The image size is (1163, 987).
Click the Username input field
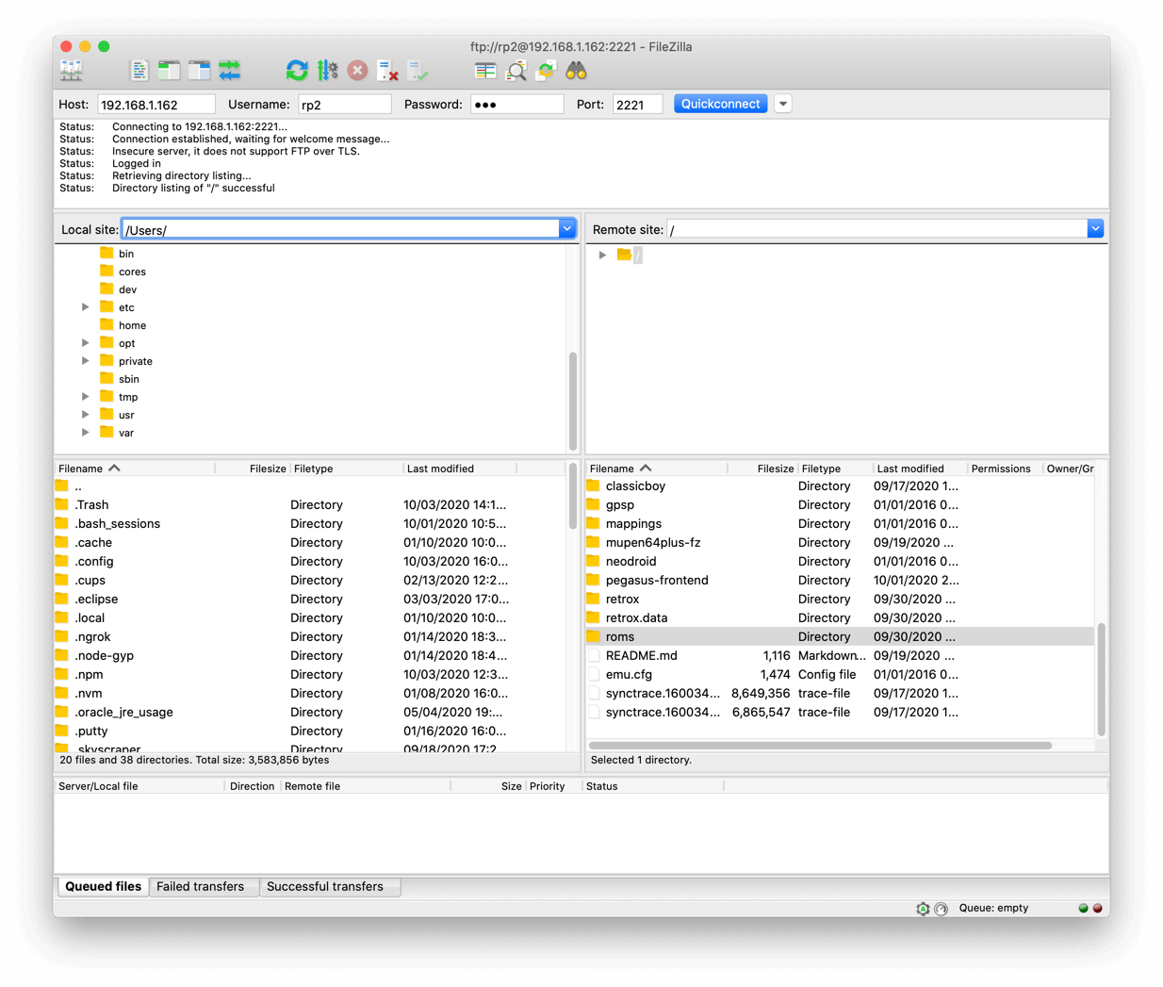[x=344, y=105]
